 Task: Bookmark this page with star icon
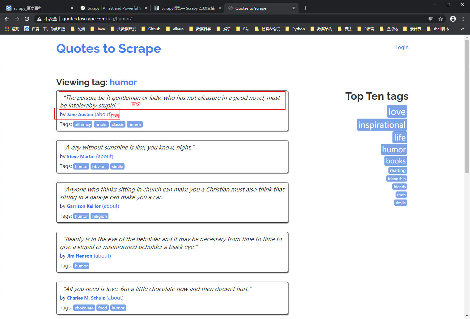click(x=441, y=19)
